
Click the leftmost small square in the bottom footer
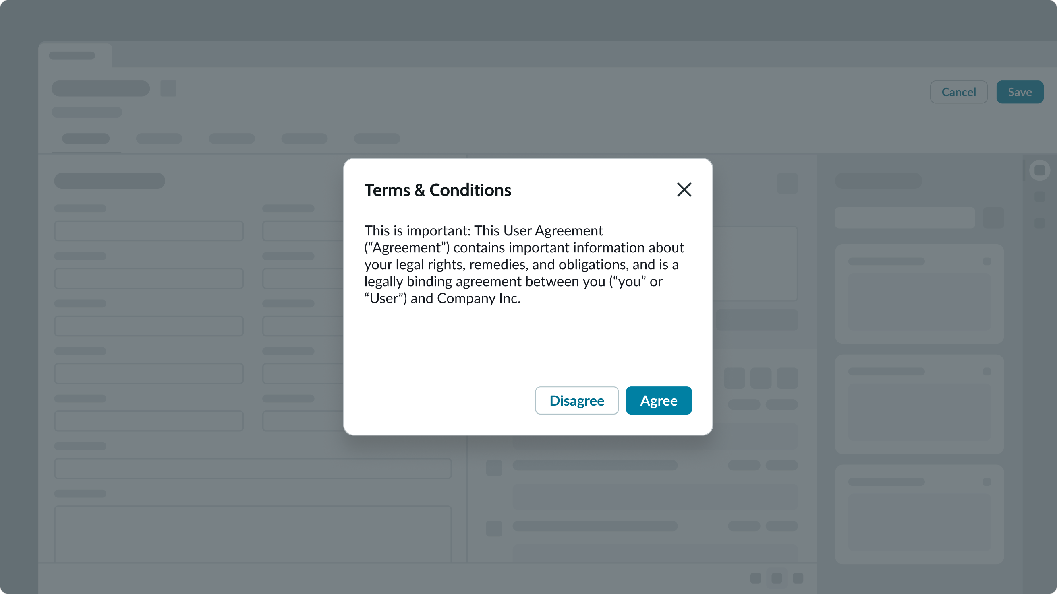click(x=755, y=578)
